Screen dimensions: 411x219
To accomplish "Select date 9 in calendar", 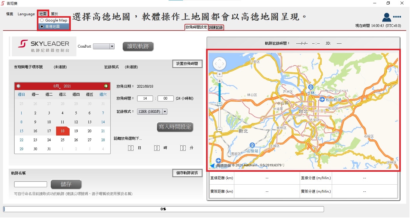I will tap(35, 122).
